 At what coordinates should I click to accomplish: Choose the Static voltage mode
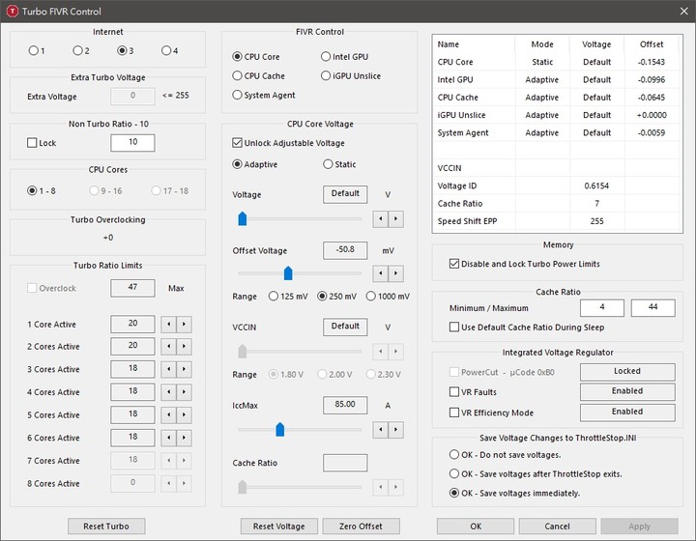(328, 164)
